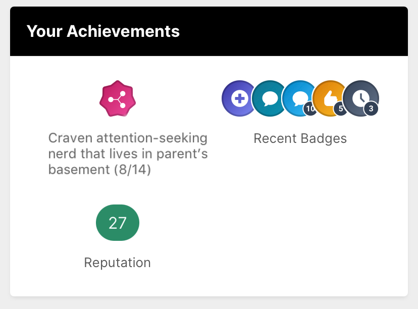Select the "Reputation" label text
The width and height of the screenshot is (418, 309).
click(x=118, y=263)
